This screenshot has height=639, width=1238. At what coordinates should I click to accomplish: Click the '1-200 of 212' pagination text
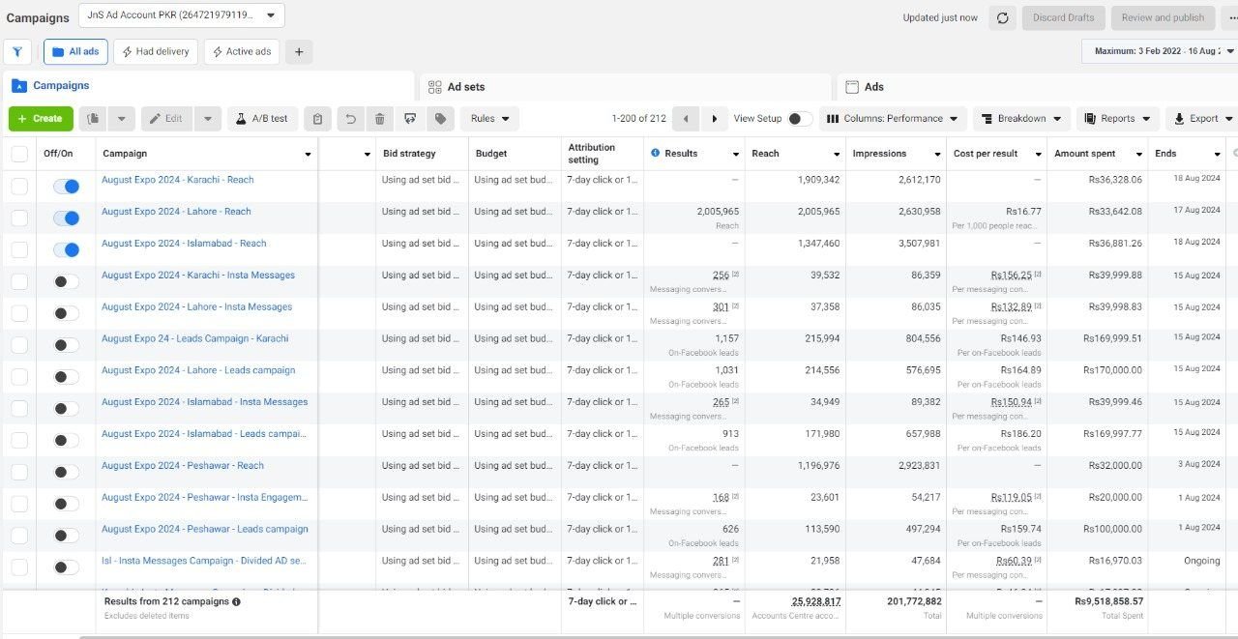coord(638,119)
